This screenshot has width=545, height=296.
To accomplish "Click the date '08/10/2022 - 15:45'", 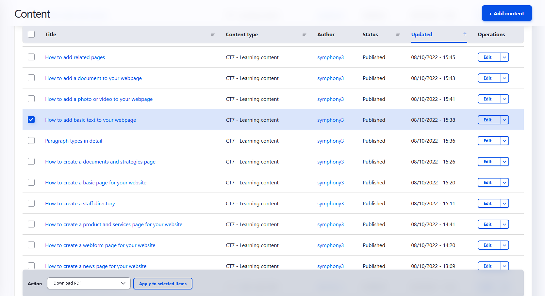I will 433,57.
